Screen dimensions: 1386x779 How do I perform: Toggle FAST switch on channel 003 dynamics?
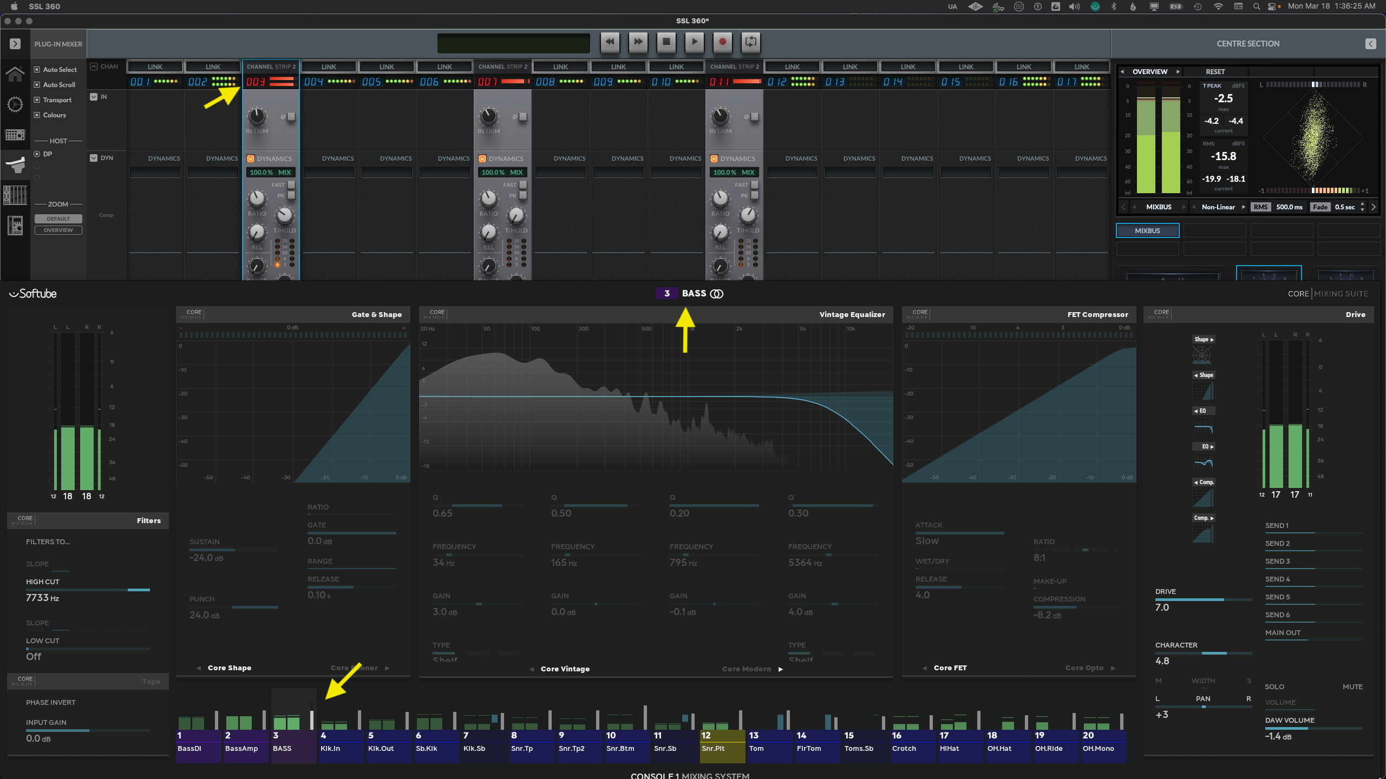coord(291,185)
